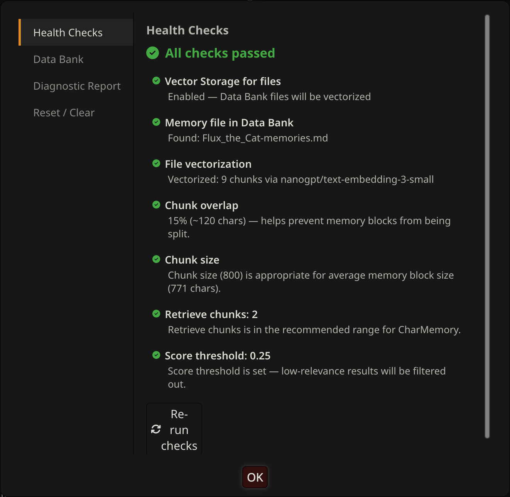
Task: Click the Flux_the_Cat-memories.md found file text
Action: [265, 138]
